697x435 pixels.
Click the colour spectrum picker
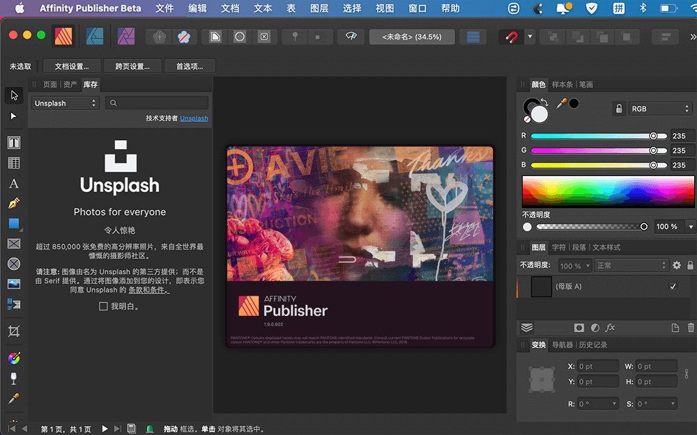click(608, 191)
